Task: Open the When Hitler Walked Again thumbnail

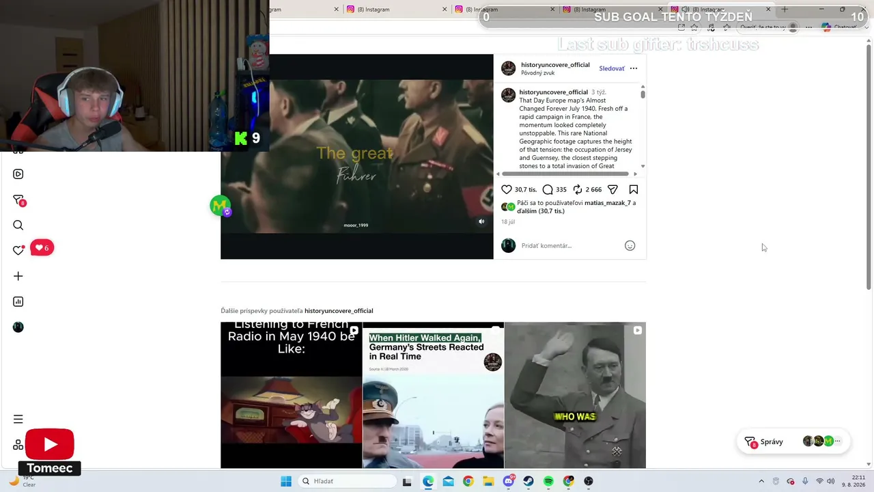Action: click(433, 395)
